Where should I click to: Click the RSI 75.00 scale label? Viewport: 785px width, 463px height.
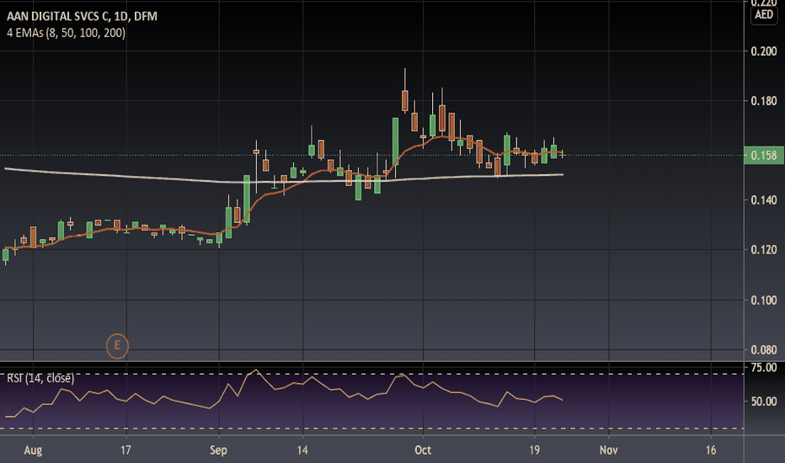764,367
